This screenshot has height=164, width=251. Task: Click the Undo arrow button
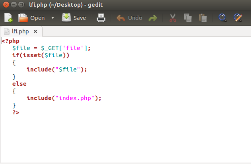129,18
